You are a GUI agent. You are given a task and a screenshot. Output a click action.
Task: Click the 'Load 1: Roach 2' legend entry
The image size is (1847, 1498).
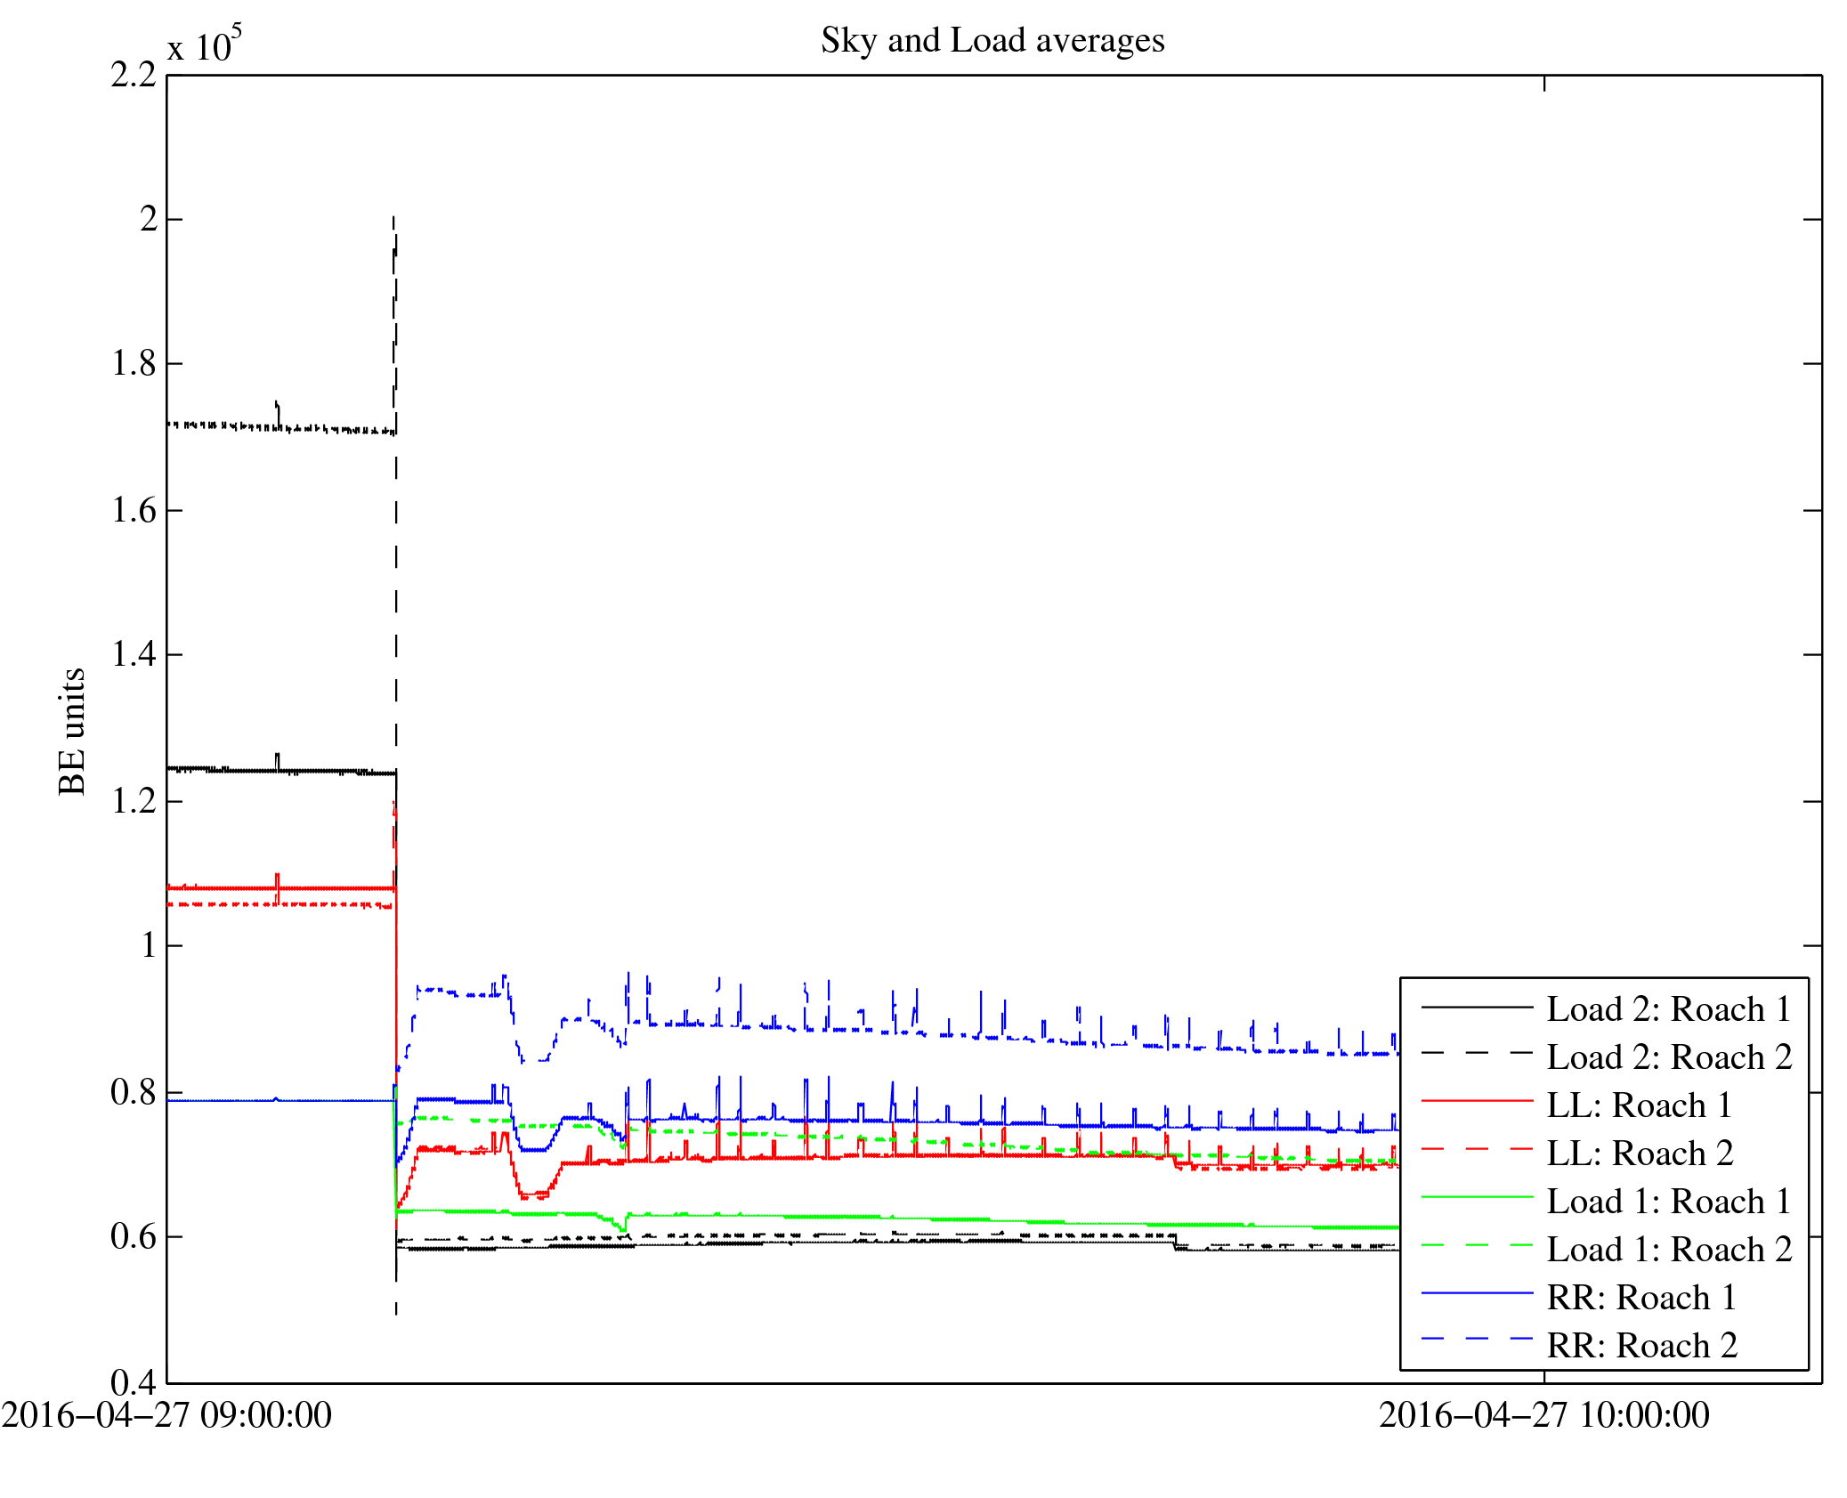(1668, 1250)
